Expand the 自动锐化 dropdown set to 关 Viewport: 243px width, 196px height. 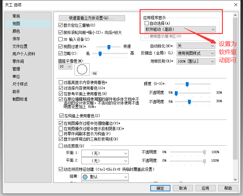[196, 46]
